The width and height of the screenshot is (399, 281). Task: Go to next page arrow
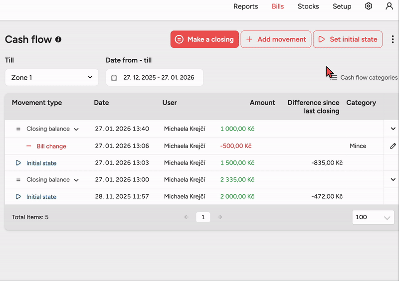pyautogui.click(x=219, y=217)
